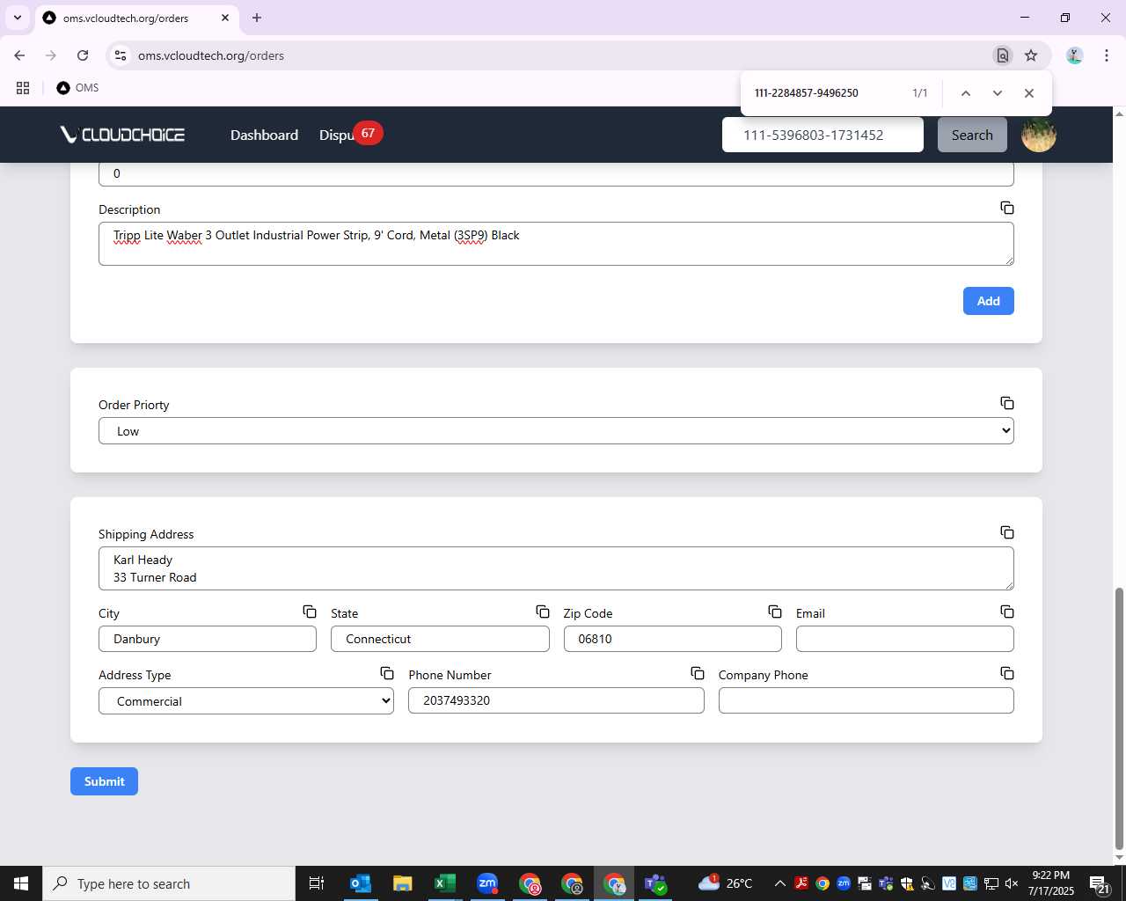Open the user profile avatar
Image resolution: width=1126 pixels, height=901 pixels.
[1039, 135]
